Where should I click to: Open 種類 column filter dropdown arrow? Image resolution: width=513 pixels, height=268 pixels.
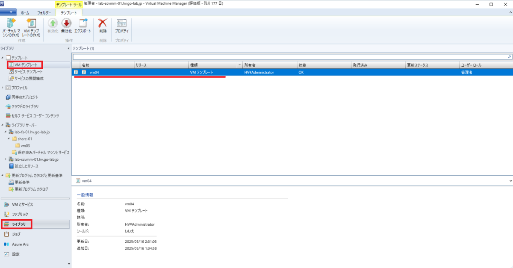pyautogui.click(x=239, y=65)
